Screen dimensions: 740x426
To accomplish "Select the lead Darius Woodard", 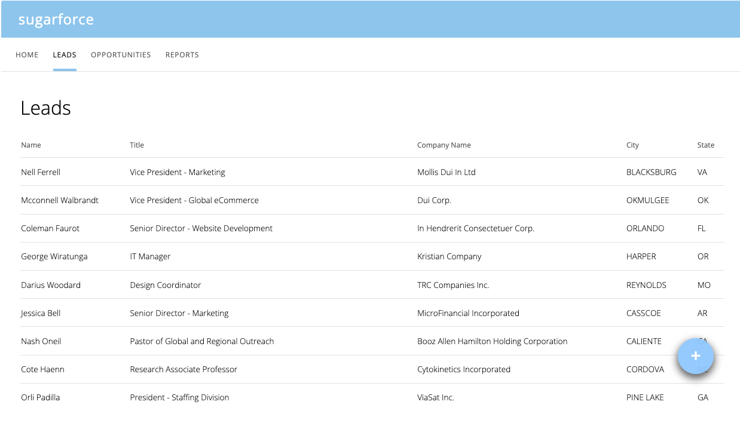I will [x=51, y=285].
